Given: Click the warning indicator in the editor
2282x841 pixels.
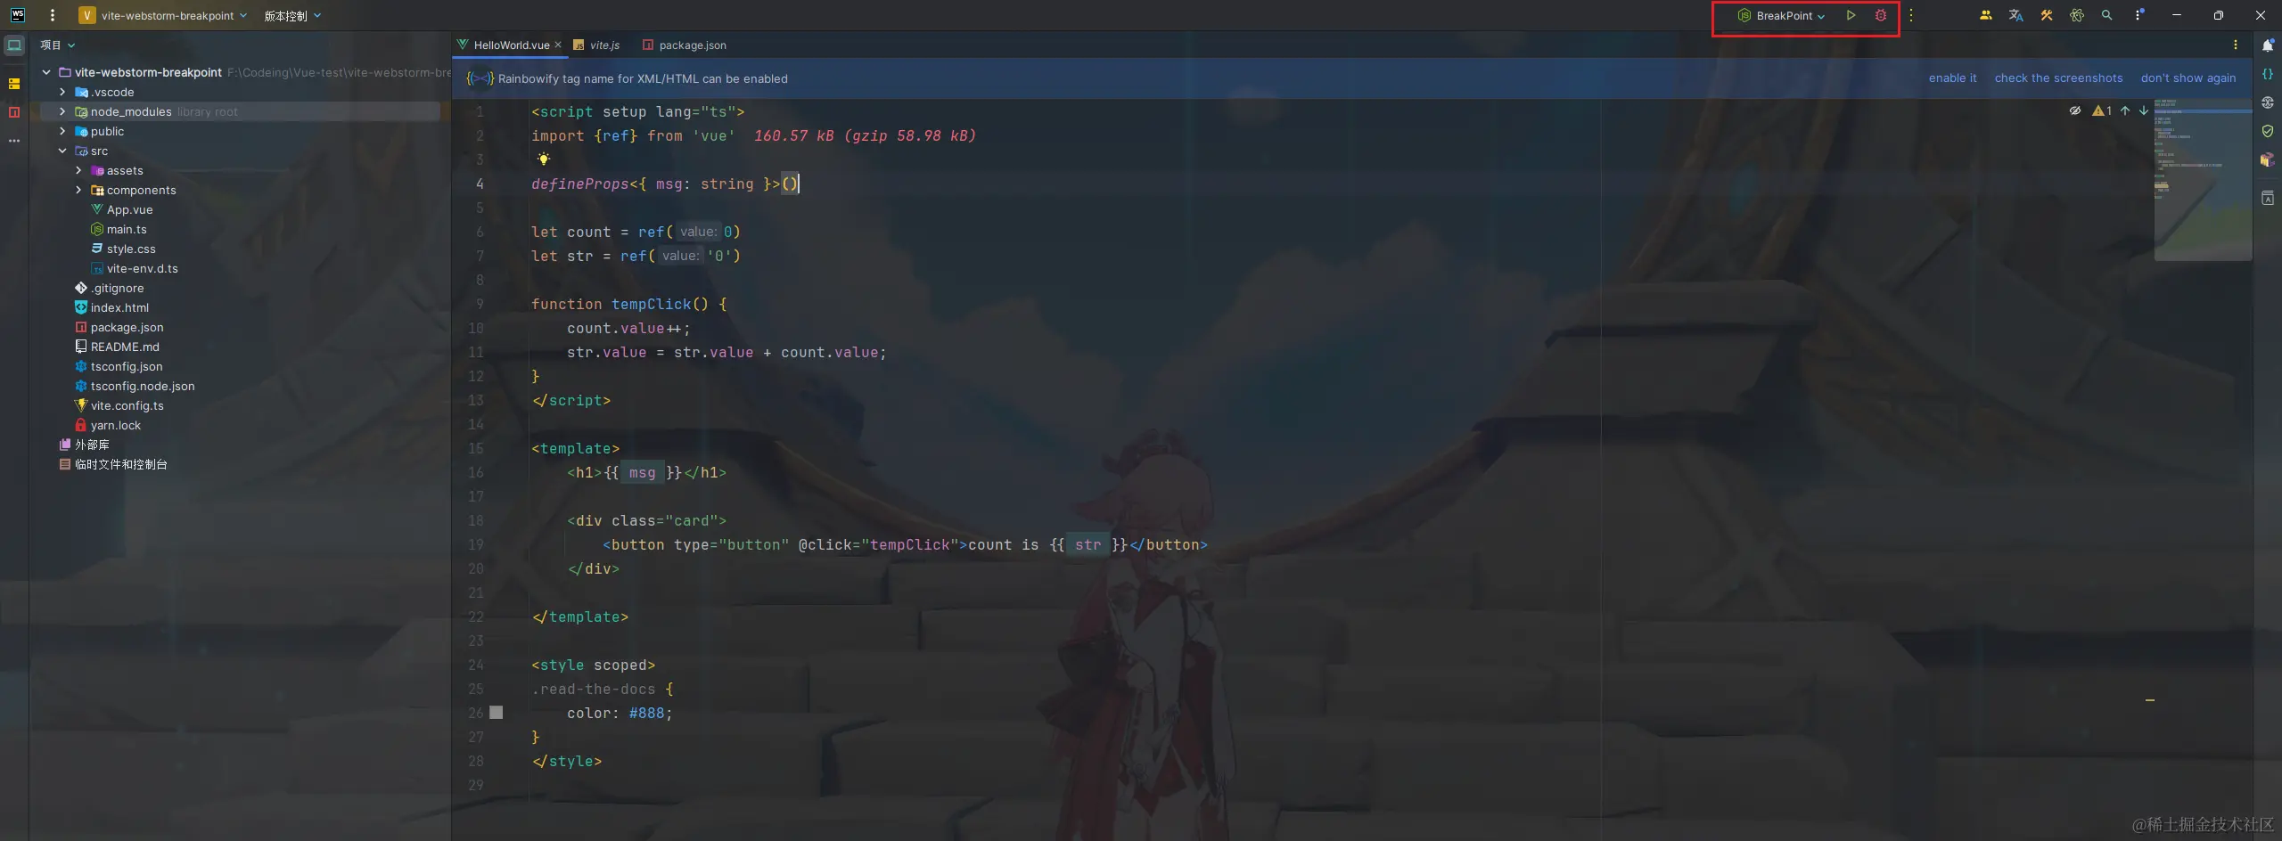Looking at the screenshot, I should 2101,110.
